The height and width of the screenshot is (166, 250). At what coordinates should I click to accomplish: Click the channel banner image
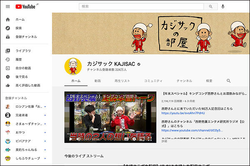[x=151, y=34]
